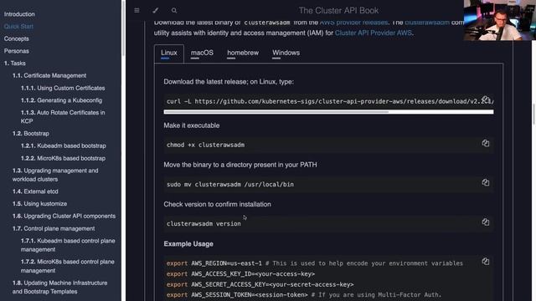The height and width of the screenshot is (301, 536).
Task: Open 1.5. Using kustomize page
Action: pyautogui.click(x=39, y=204)
